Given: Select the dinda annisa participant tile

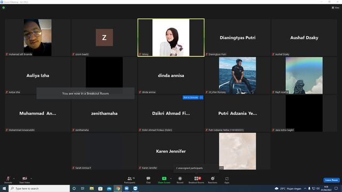Looking at the screenshot, I should (171, 75).
